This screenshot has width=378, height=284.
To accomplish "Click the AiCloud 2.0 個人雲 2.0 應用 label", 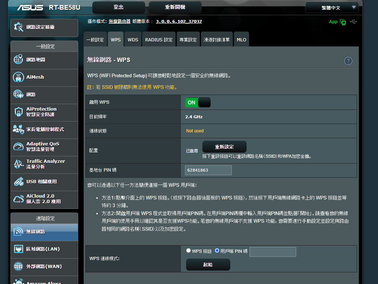I will pos(43,199).
